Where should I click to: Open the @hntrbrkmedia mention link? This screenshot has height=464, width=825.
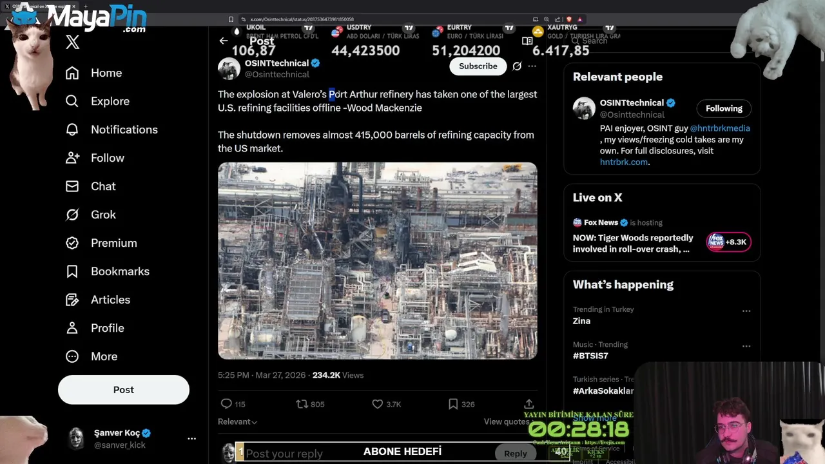(x=720, y=128)
